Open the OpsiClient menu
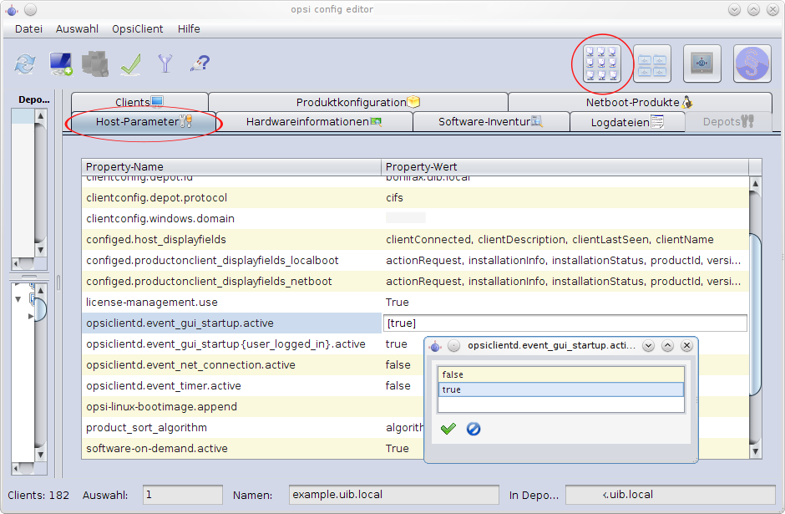 136,28
